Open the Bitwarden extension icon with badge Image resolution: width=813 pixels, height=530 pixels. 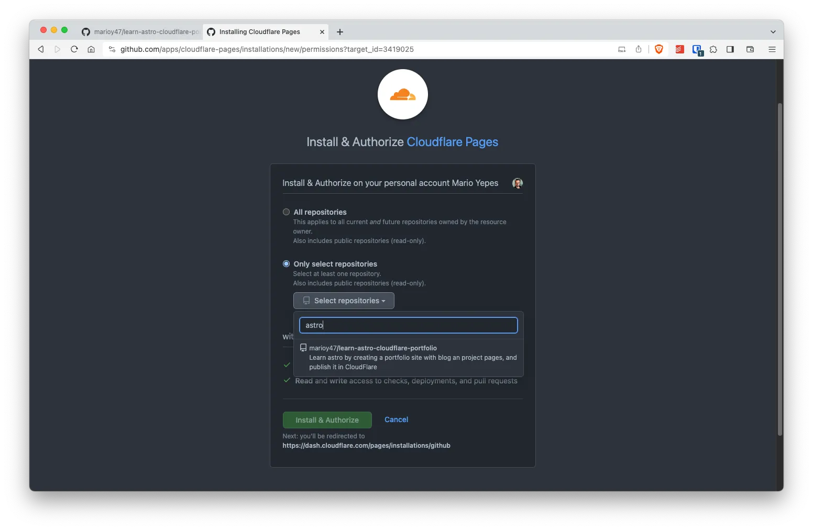pyautogui.click(x=697, y=50)
